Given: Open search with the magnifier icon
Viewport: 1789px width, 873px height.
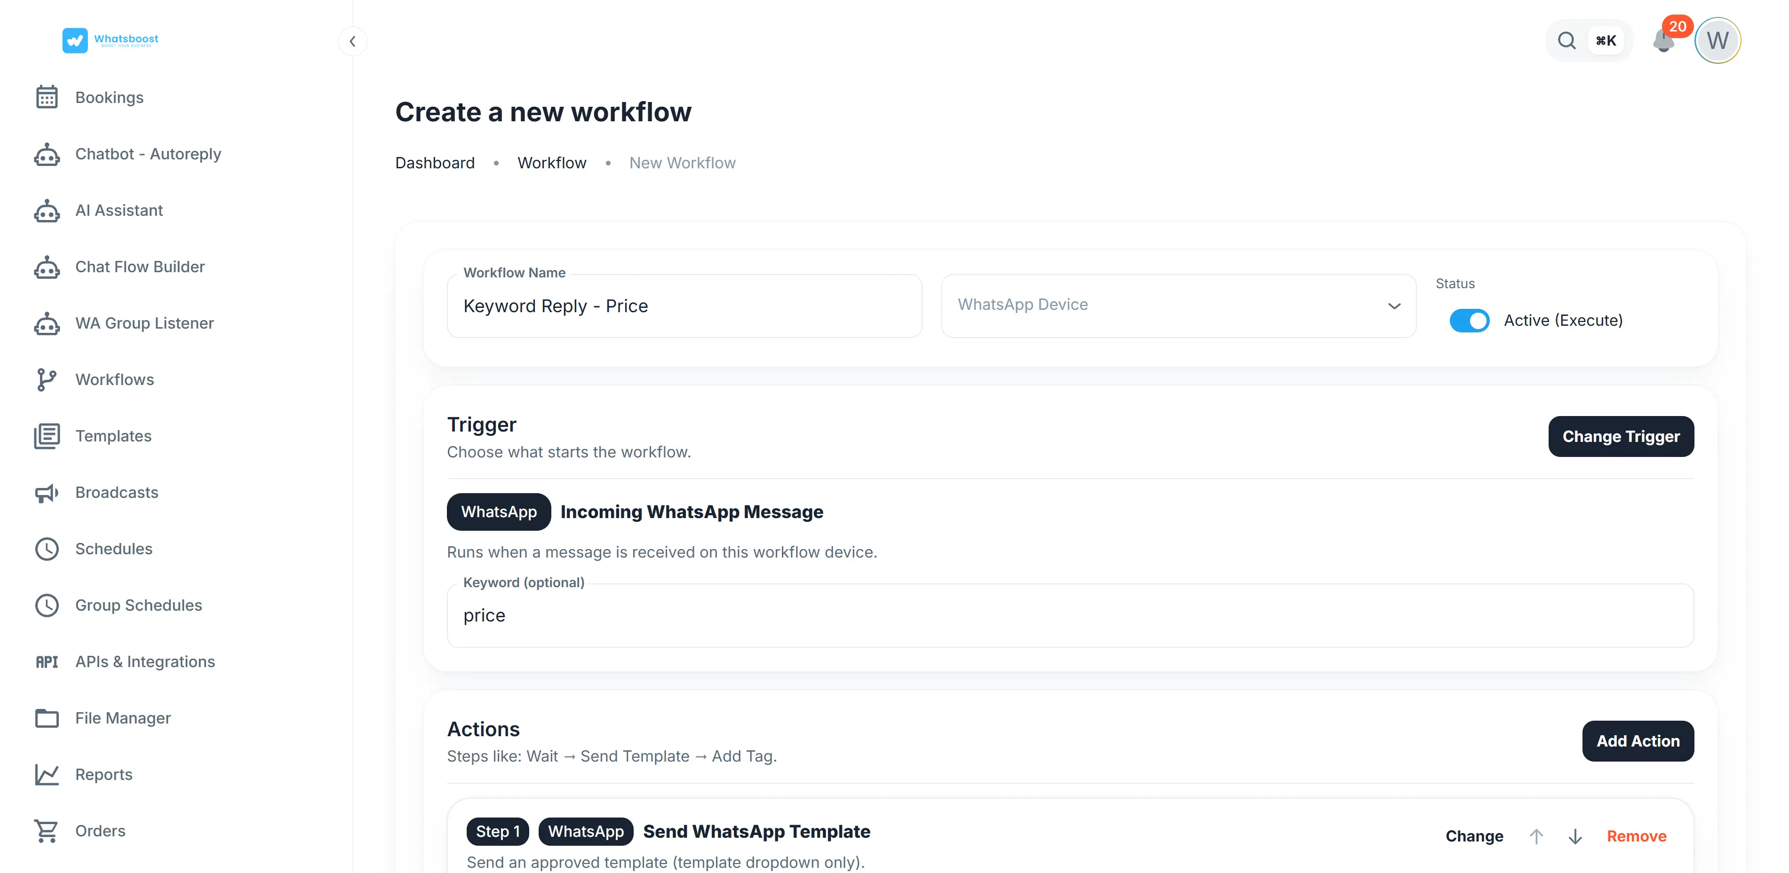Looking at the screenshot, I should click(x=1567, y=41).
